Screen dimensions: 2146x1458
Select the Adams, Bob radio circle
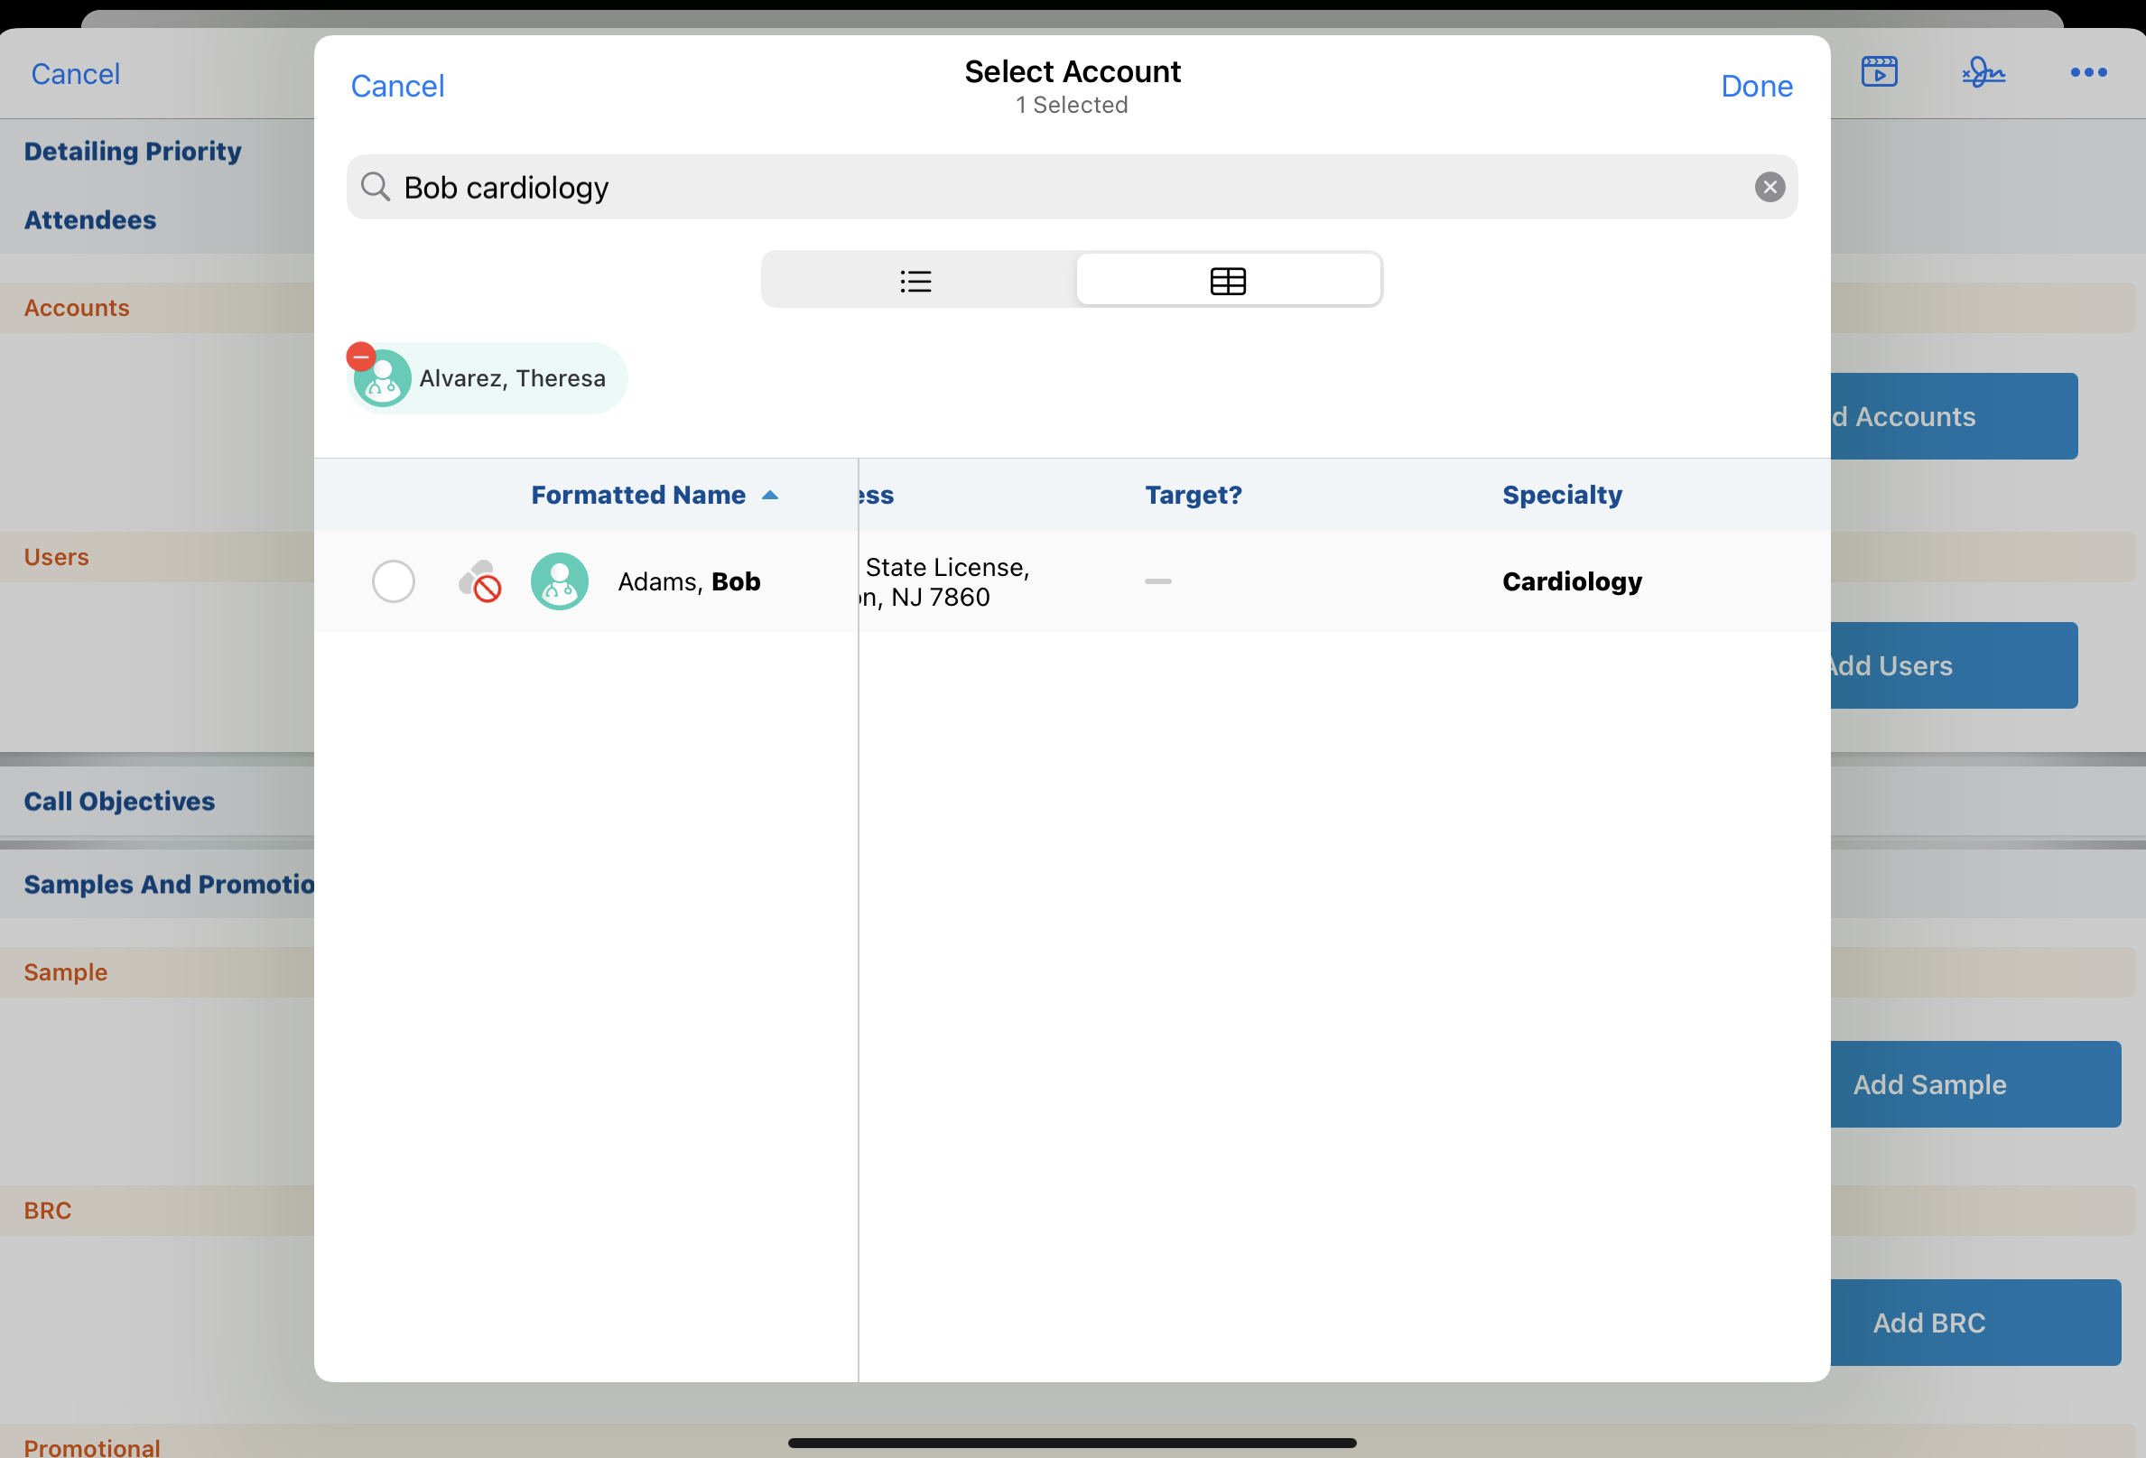pos(394,580)
